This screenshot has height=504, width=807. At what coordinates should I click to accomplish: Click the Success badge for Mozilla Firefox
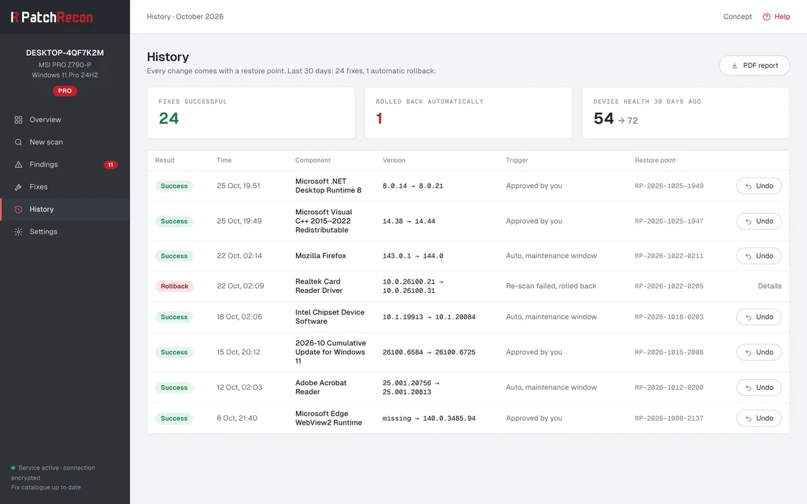[174, 256]
